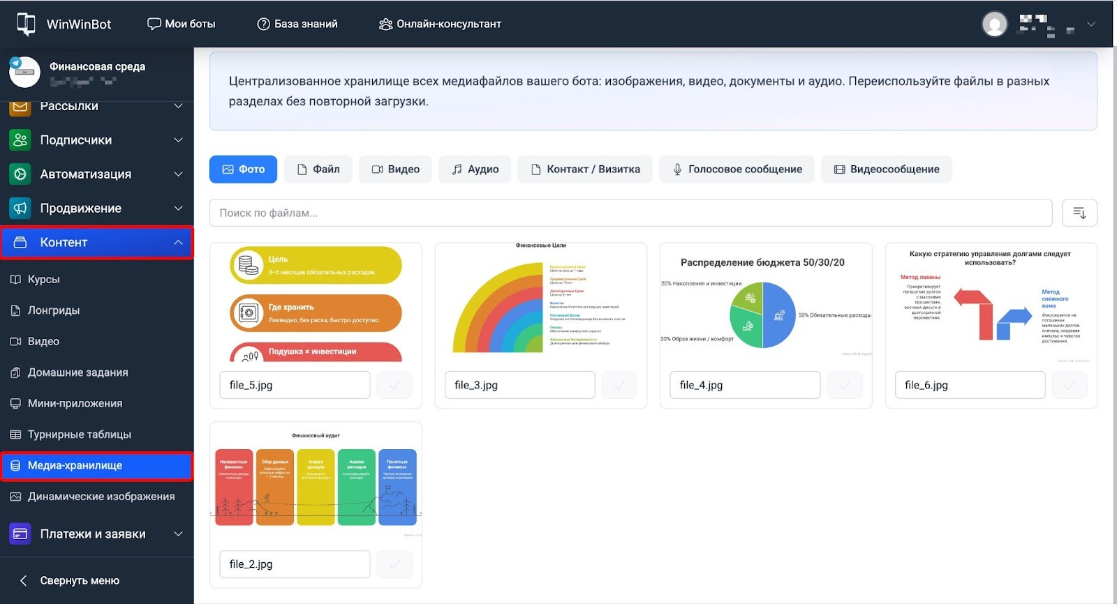Click the WinWinBot logo icon
Screen dimensions: 1117x604
tap(26, 24)
